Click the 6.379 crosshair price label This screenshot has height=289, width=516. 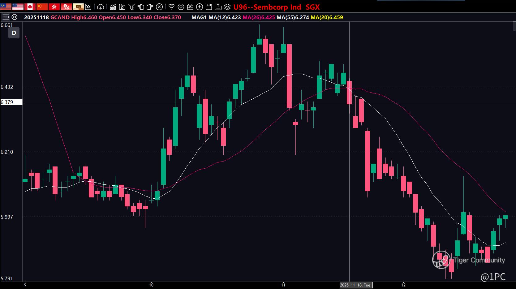11,102
